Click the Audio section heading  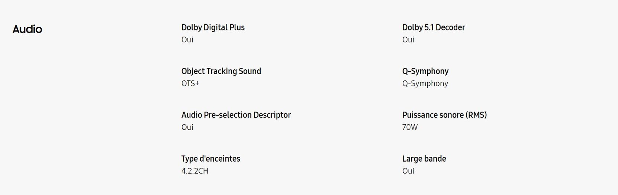click(x=27, y=29)
